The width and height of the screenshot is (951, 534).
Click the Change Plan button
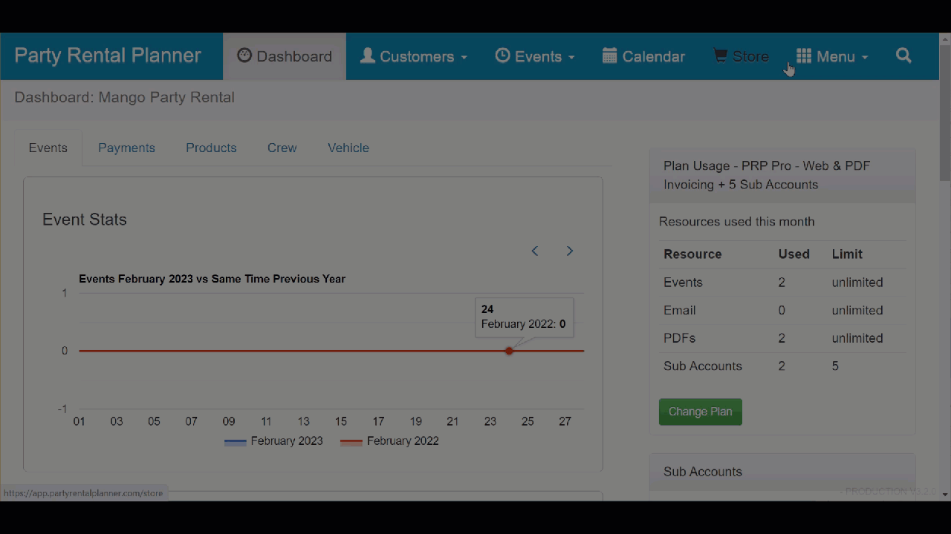(x=700, y=412)
